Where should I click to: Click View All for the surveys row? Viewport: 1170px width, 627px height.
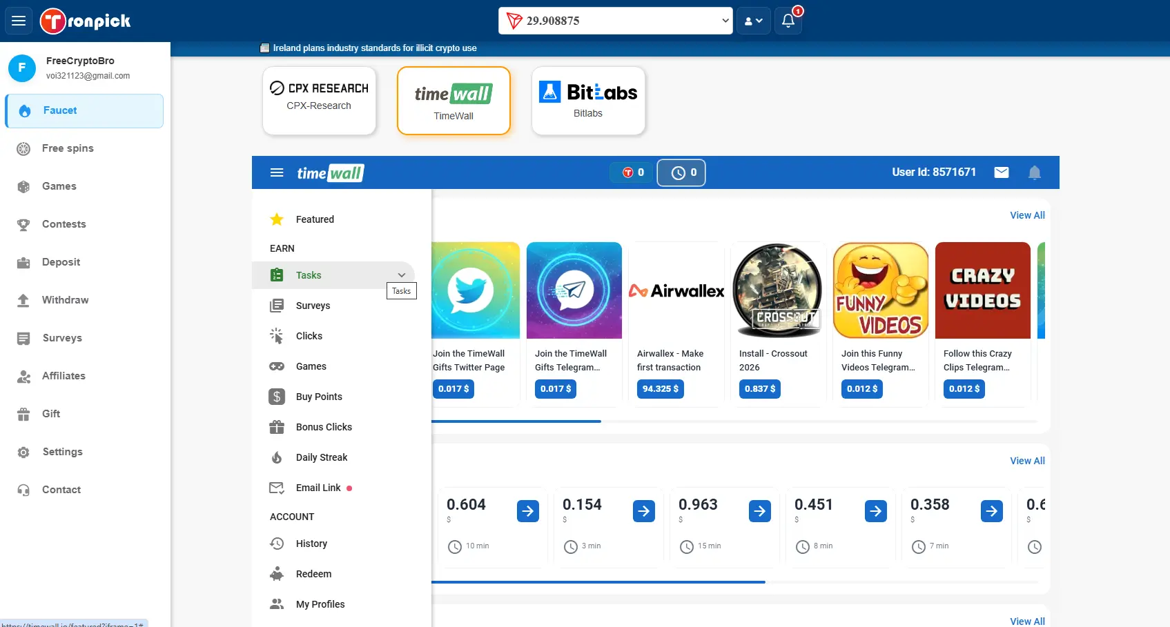1027,461
